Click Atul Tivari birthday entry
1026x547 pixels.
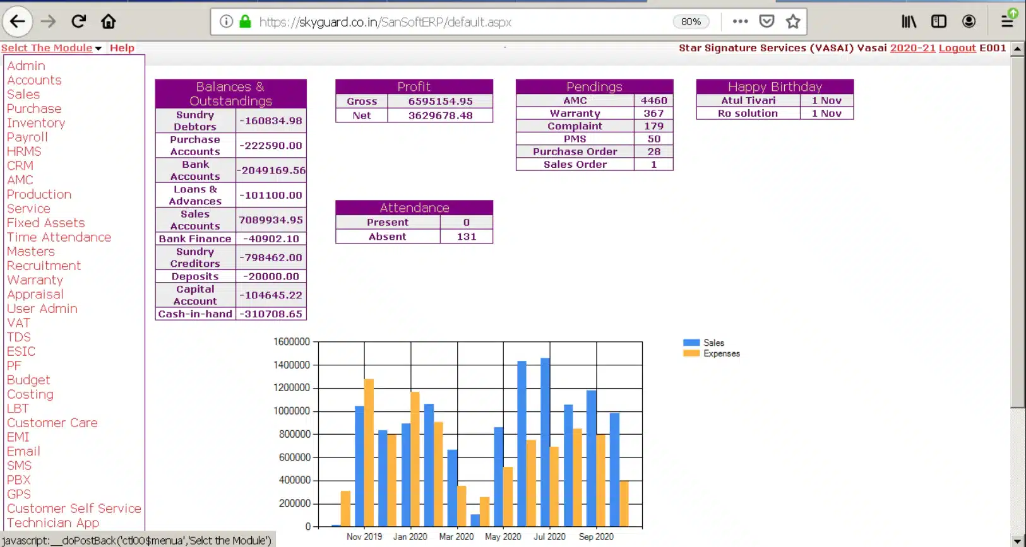748,100
